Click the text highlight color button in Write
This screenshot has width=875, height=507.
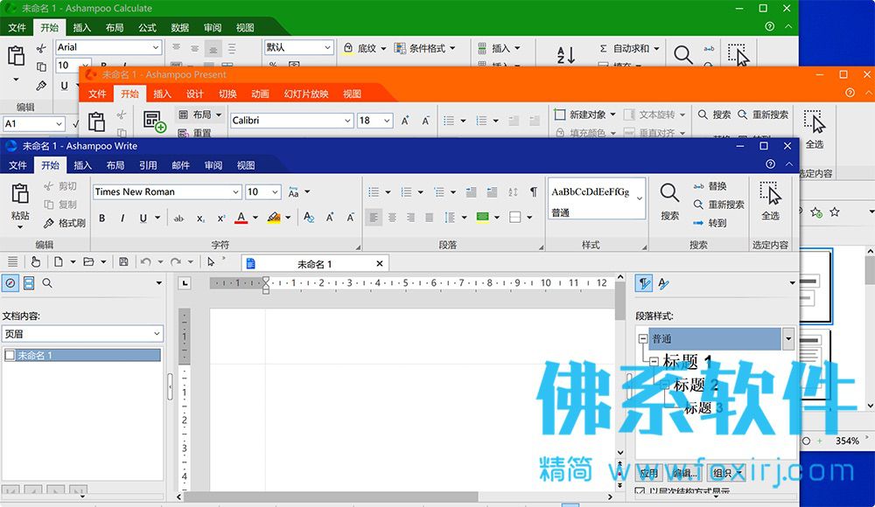274,218
